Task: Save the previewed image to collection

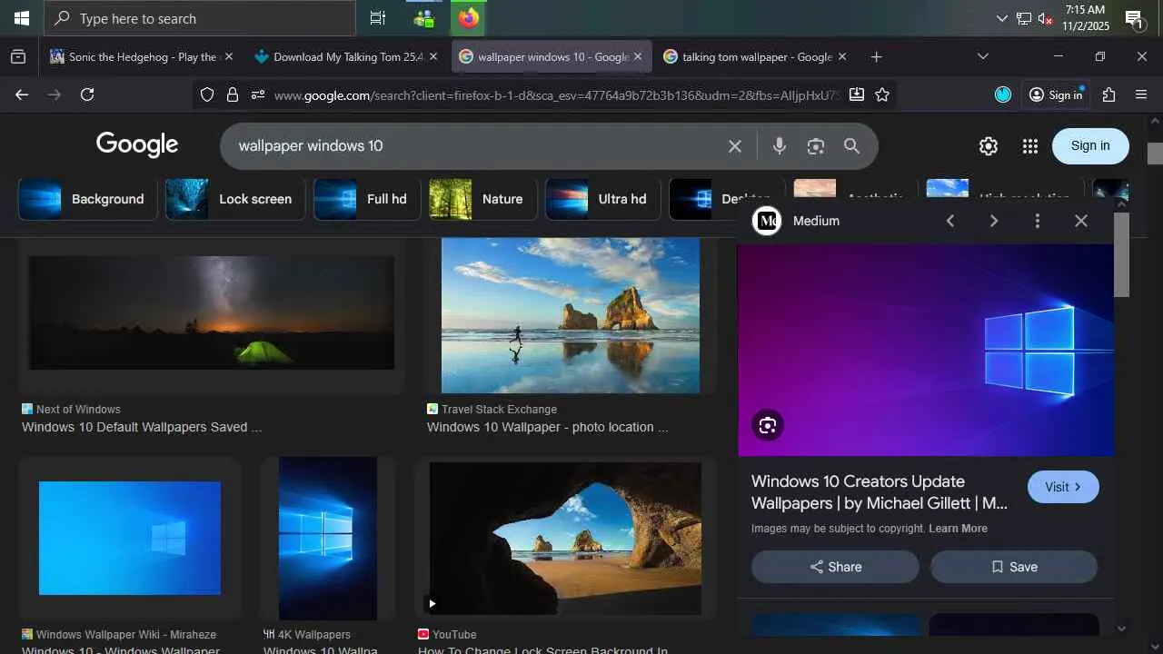Action: click(x=1014, y=567)
